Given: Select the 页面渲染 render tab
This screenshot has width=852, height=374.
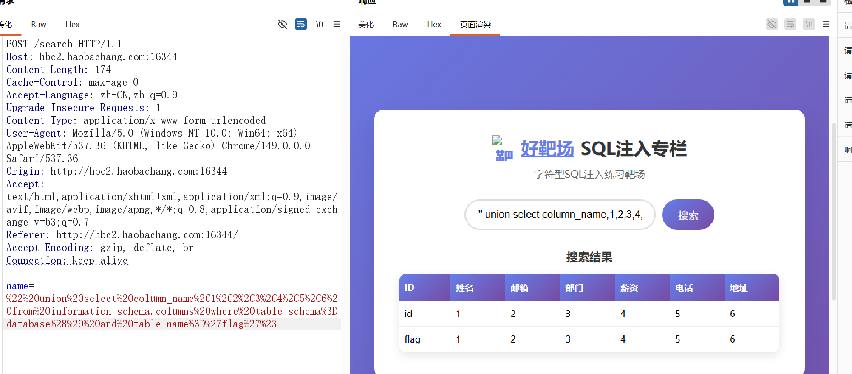Looking at the screenshot, I should [476, 25].
